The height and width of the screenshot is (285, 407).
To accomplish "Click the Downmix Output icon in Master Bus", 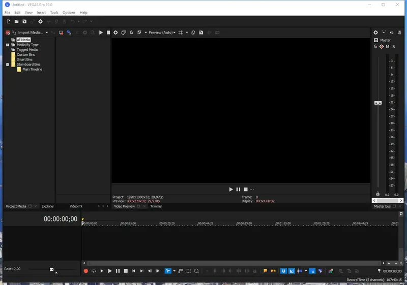I will coord(384,33).
